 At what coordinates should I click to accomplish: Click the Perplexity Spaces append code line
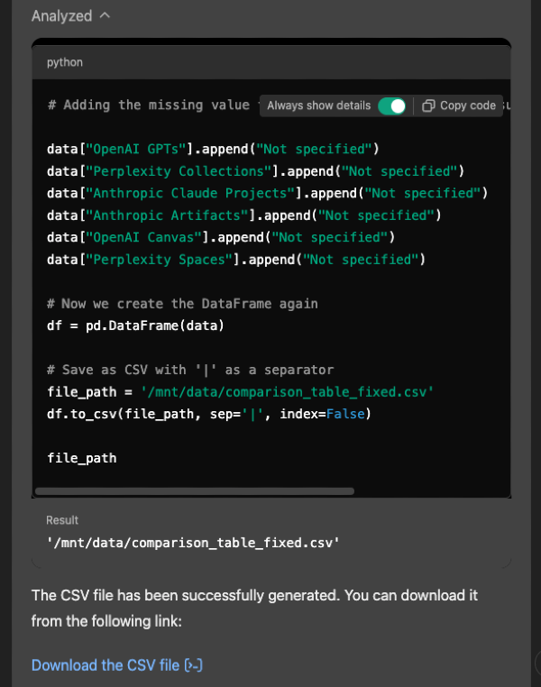click(x=234, y=260)
